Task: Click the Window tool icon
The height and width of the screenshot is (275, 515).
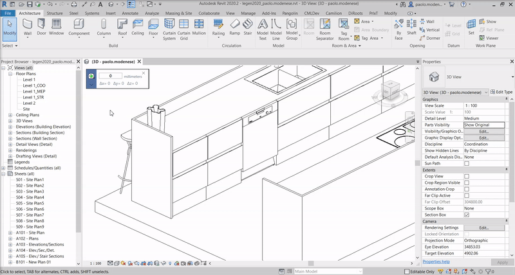Action: [x=57, y=26]
